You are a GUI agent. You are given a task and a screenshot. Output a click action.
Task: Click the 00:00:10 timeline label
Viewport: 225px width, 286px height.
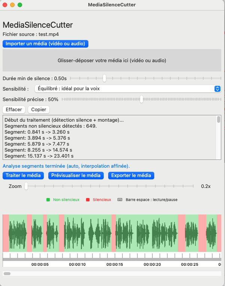(x=77, y=265)
